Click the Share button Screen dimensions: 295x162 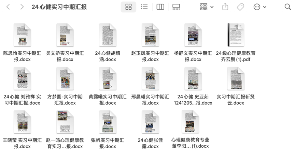pyautogui.click(x=225, y=7)
